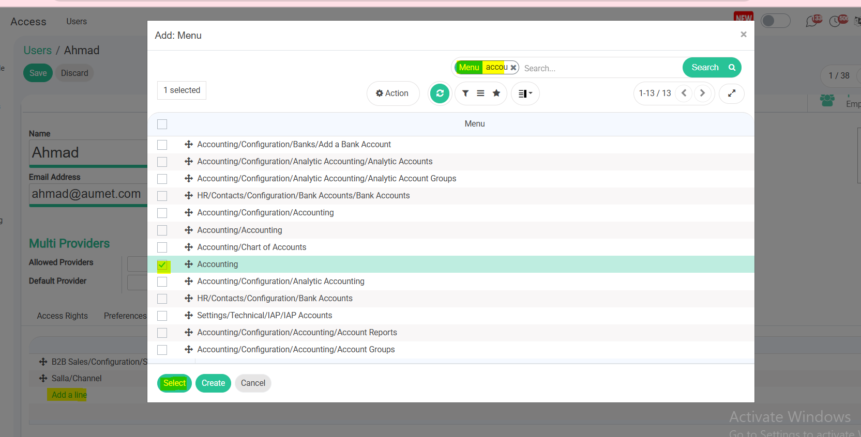Image resolution: width=861 pixels, height=437 pixels.
Task: Check the Accounting/Configuration/Accounting row checkbox
Action: click(162, 213)
